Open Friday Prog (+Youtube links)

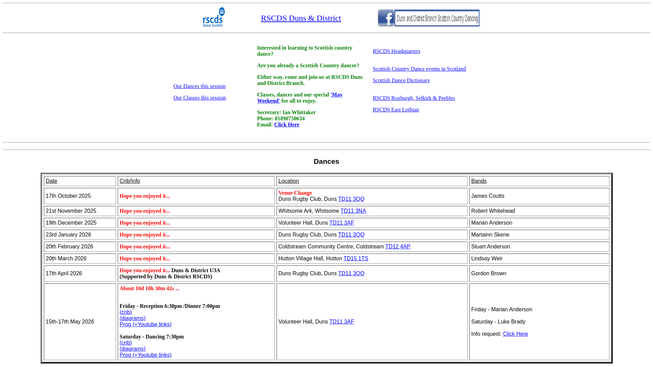coord(145,325)
